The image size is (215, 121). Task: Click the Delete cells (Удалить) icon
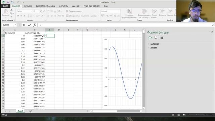(170, 11)
